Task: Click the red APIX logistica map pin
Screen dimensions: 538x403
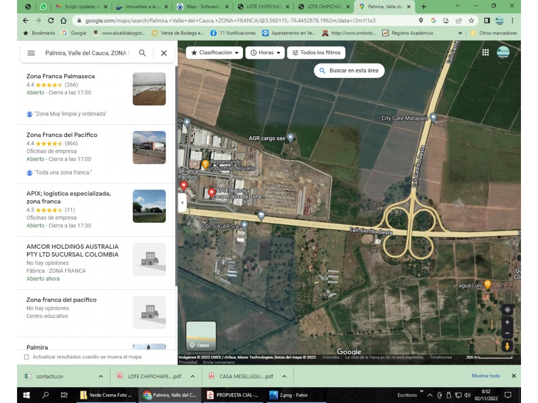Action: (212, 193)
